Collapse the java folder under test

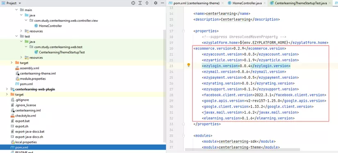[x=21, y=42]
